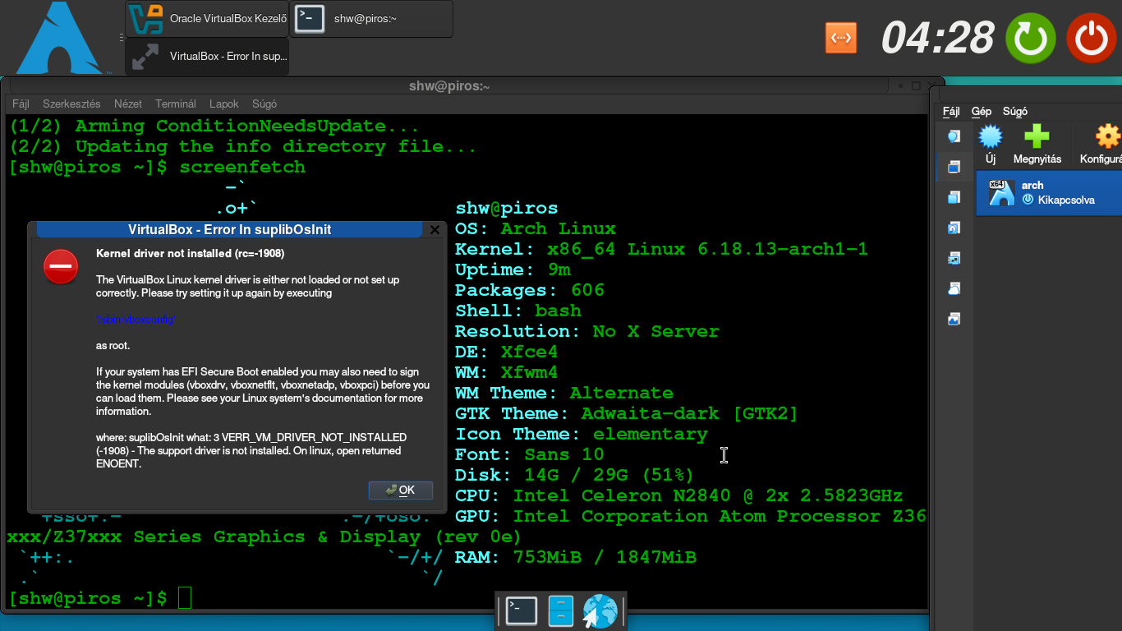Open the terminal's Szerkesztés menu
Image resolution: width=1122 pixels, height=631 pixels.
click(71, 104)
